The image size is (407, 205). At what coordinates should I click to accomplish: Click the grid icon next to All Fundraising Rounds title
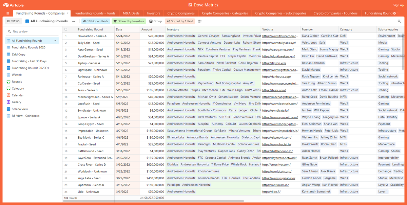27,21
